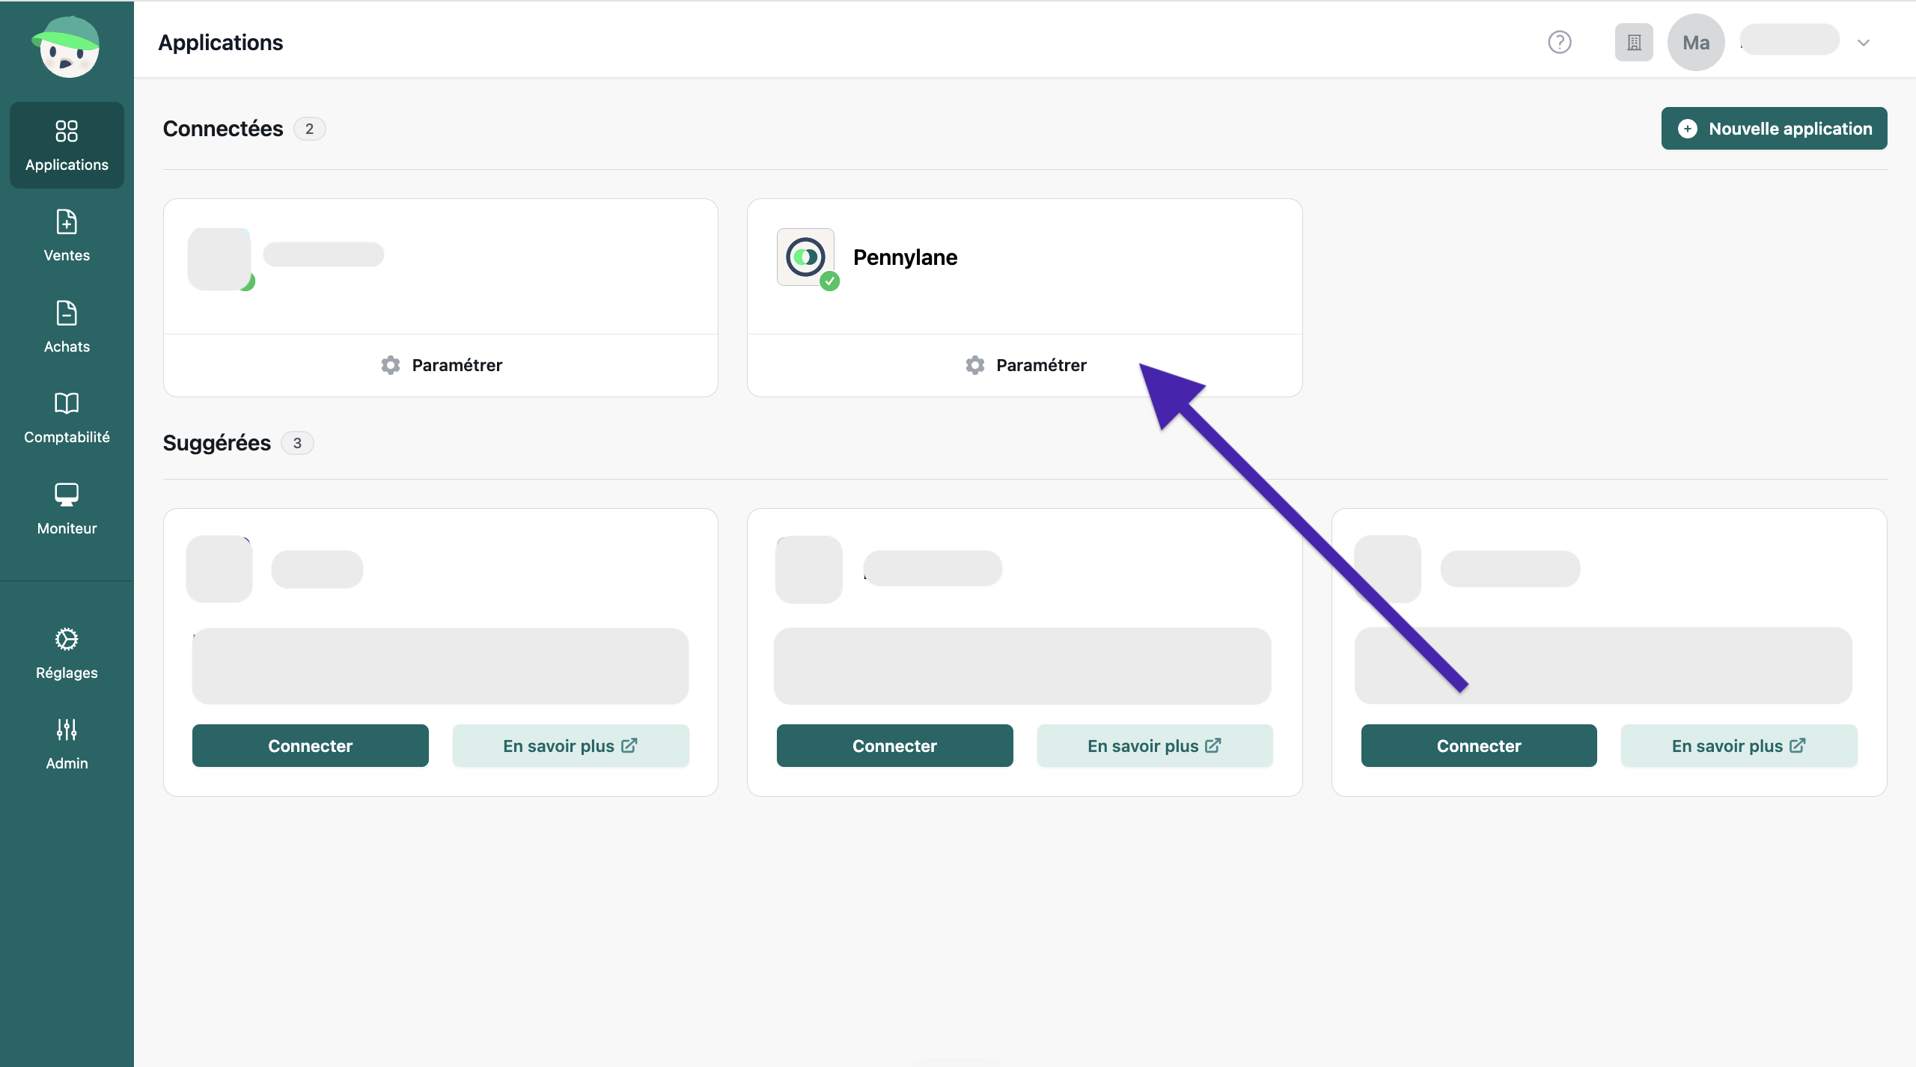
Task: Open Comptabilité from the sidebar
Action: tap(67, 418)
